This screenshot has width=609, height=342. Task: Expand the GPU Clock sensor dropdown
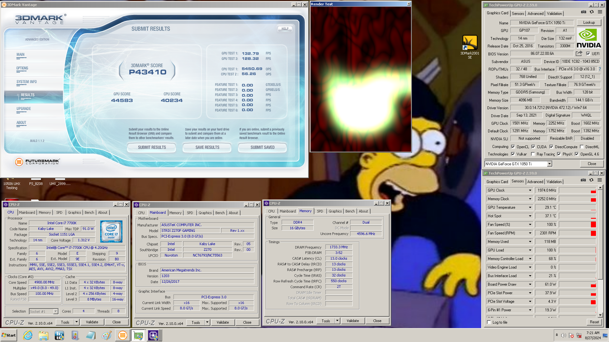(530, 190)
